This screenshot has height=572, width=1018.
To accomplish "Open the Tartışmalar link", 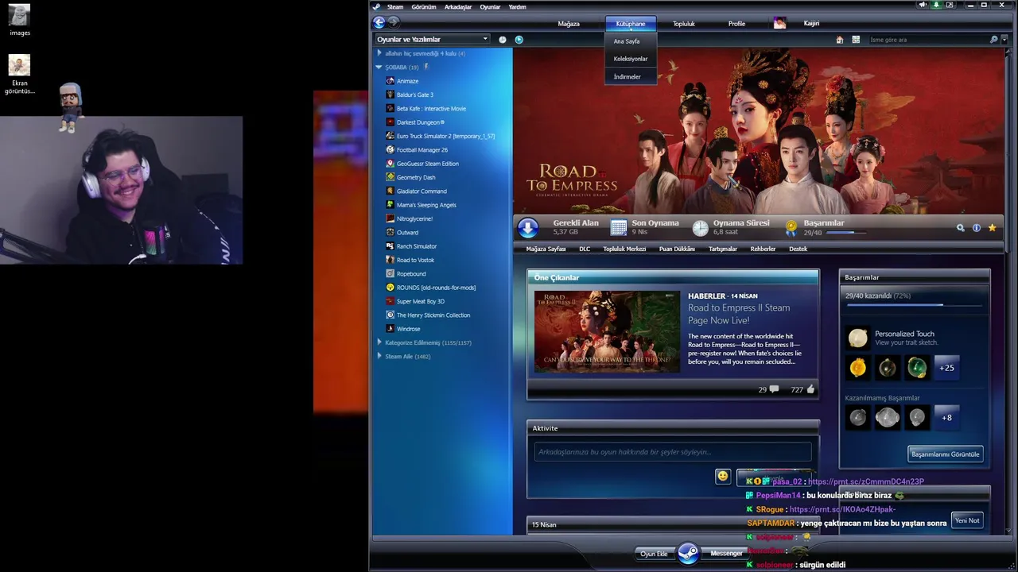I will [x=723, y=249].
